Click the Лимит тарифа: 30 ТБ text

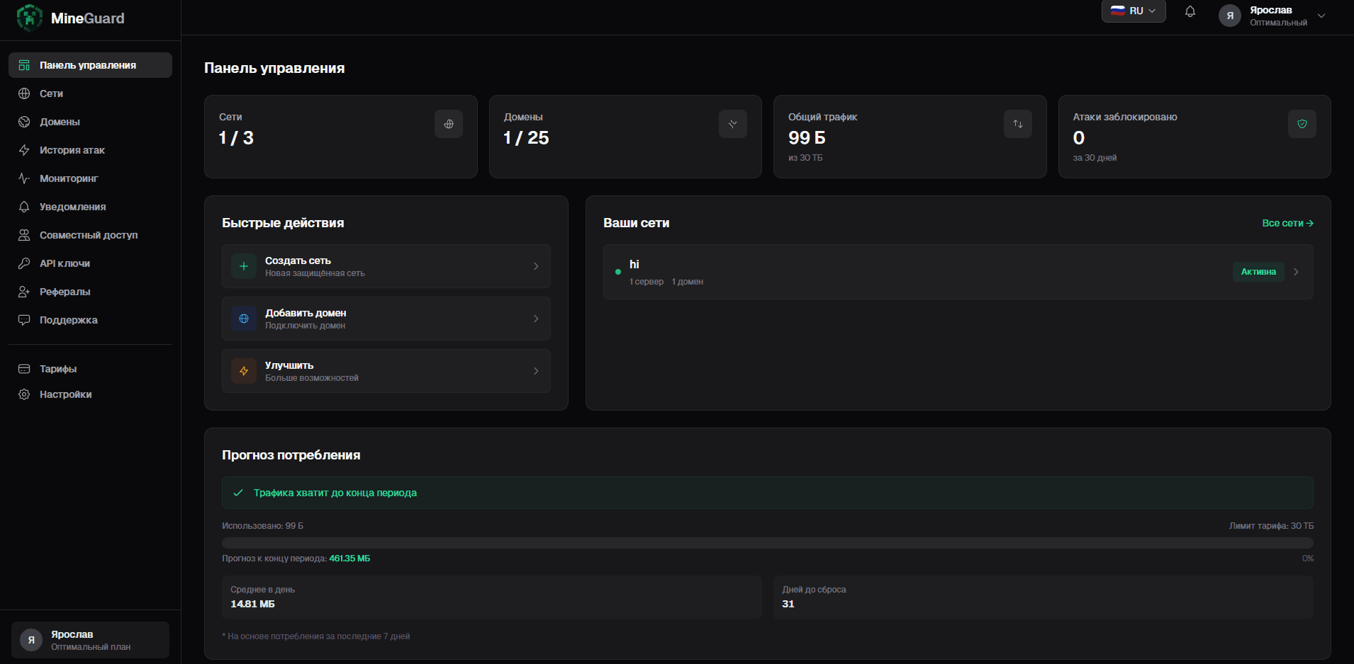[1271, 526]
